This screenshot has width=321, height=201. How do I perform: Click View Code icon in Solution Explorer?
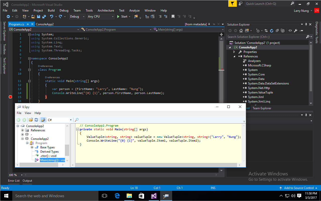(x=290, y=31)
